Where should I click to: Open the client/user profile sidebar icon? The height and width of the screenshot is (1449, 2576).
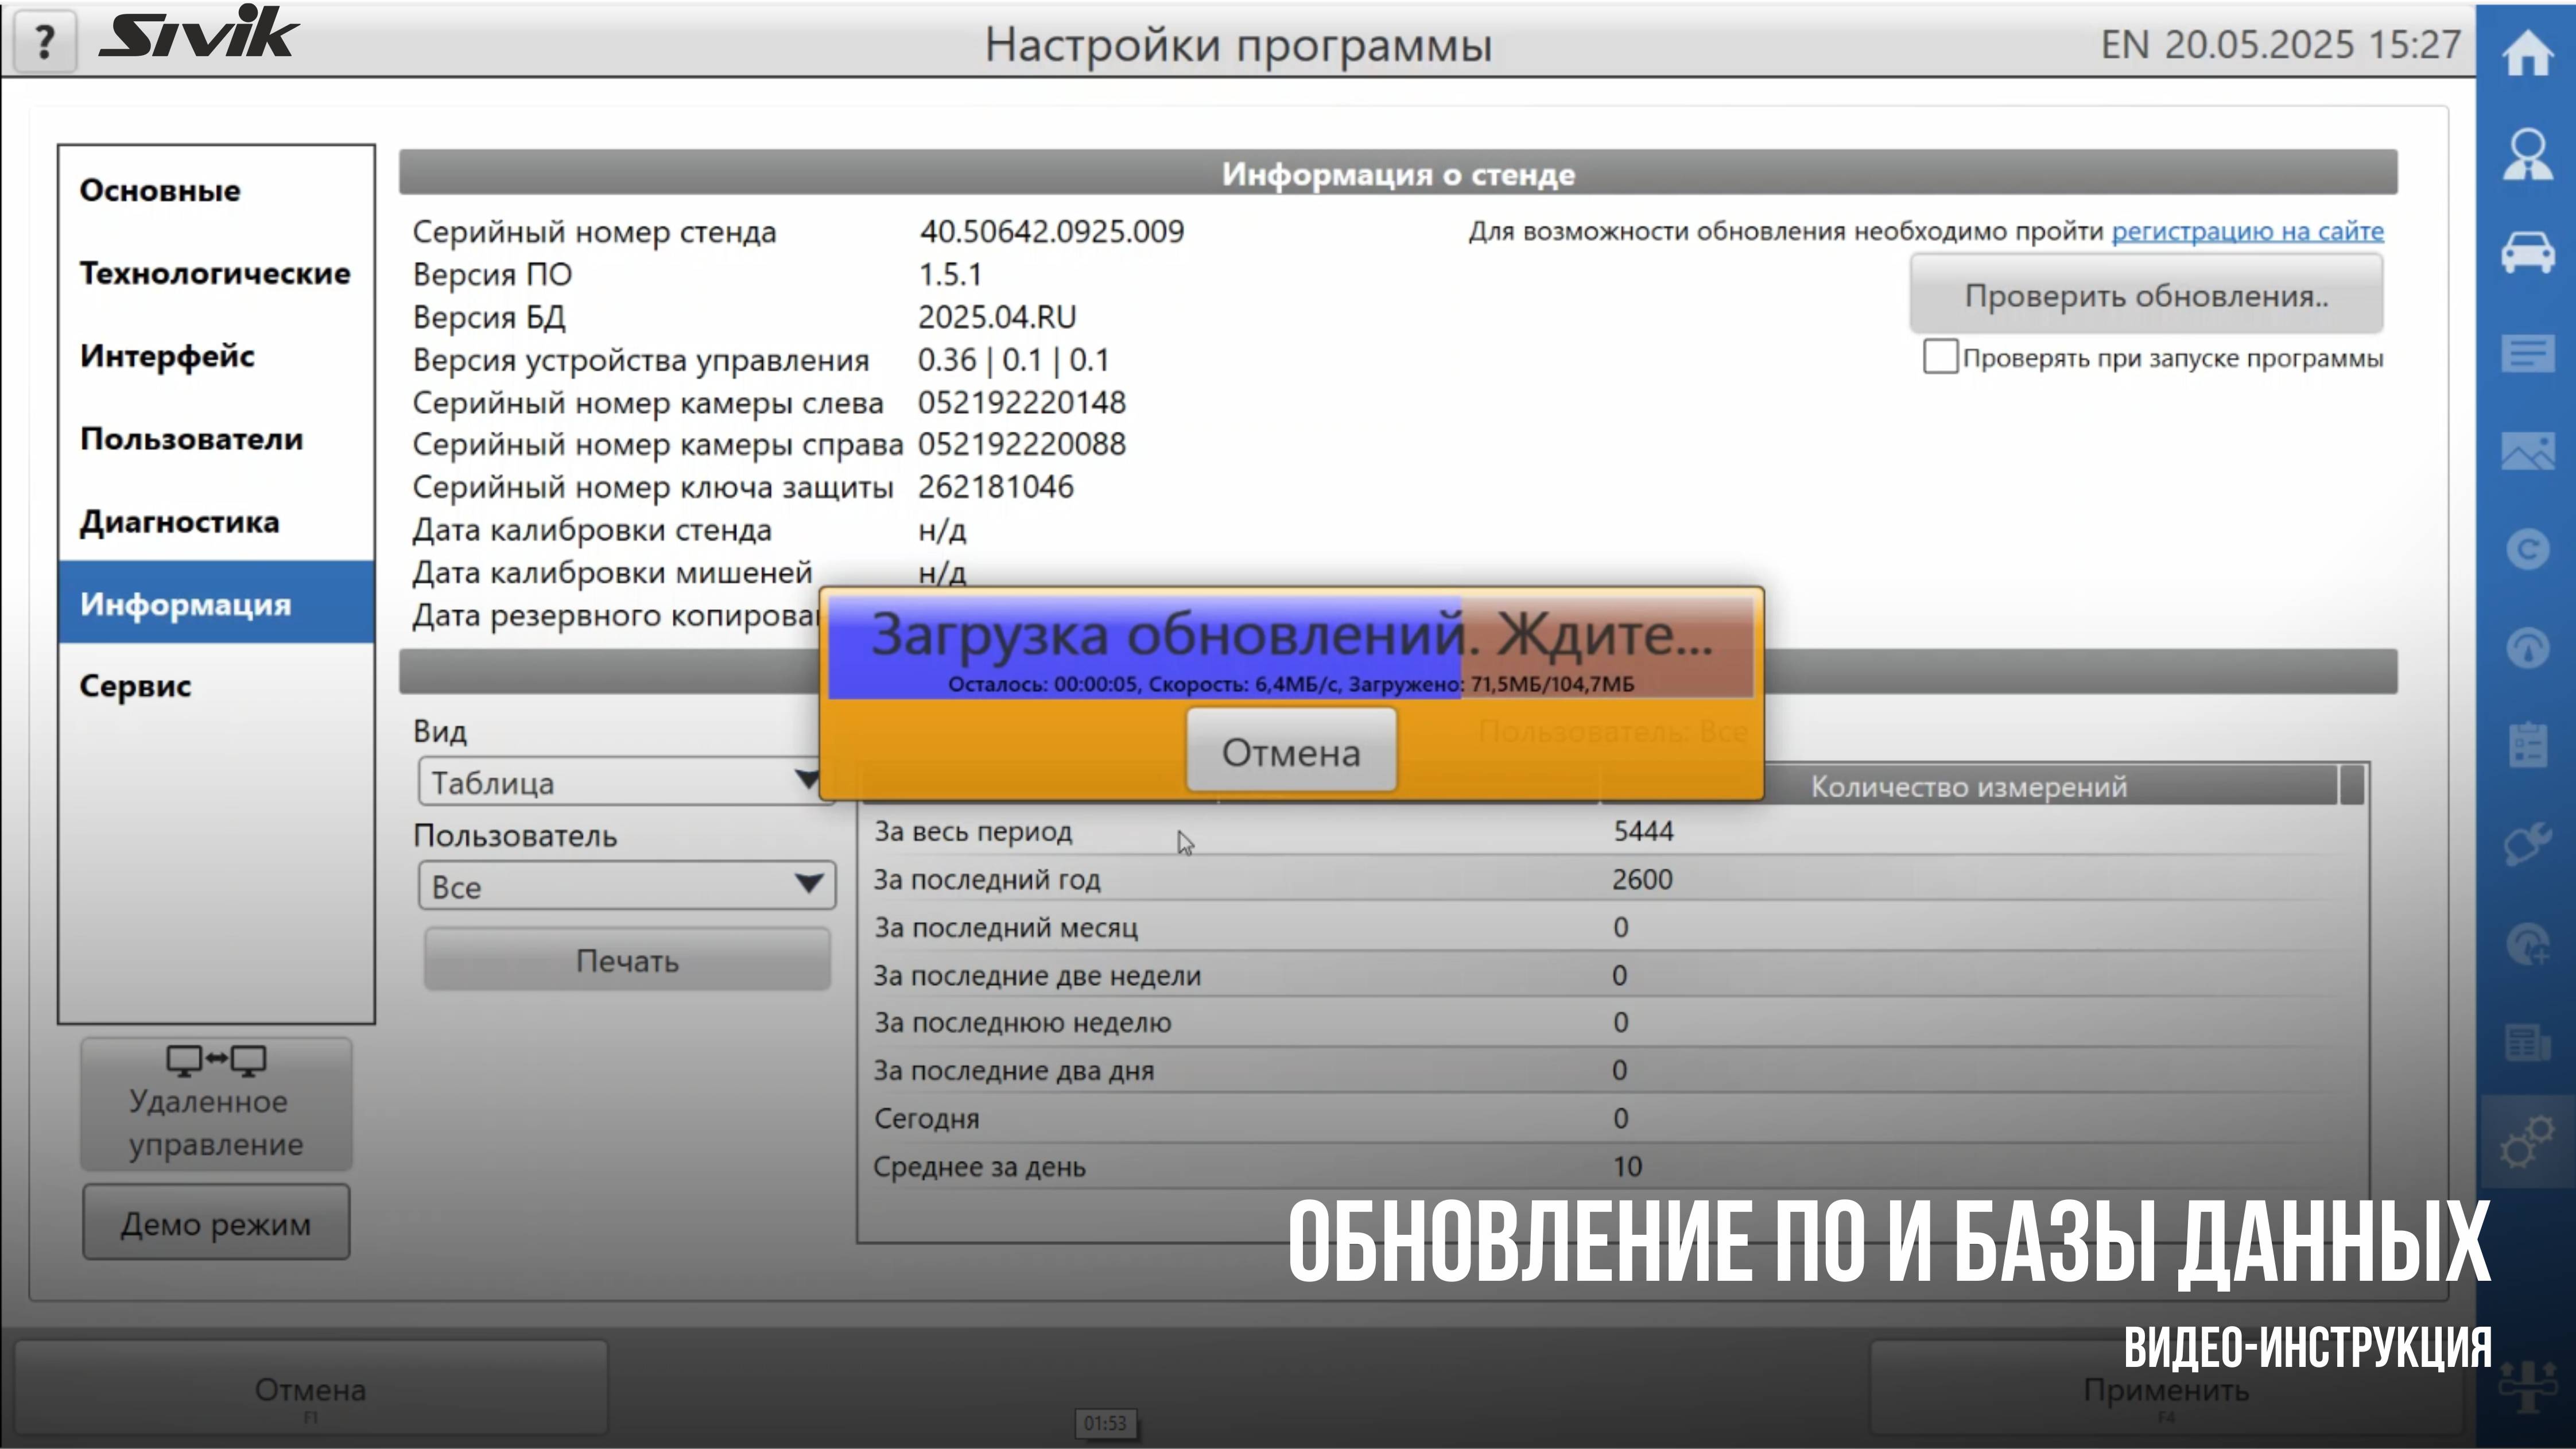[2527, 154]
